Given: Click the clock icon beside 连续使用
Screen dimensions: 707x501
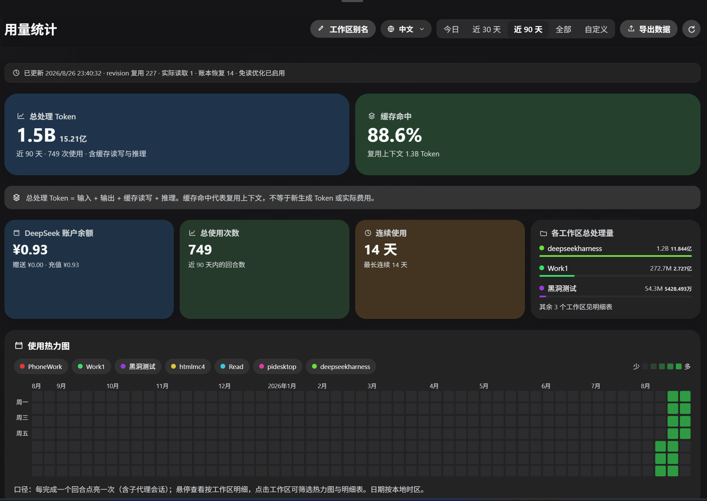Looking at the screenshot, I should (368, 233).
